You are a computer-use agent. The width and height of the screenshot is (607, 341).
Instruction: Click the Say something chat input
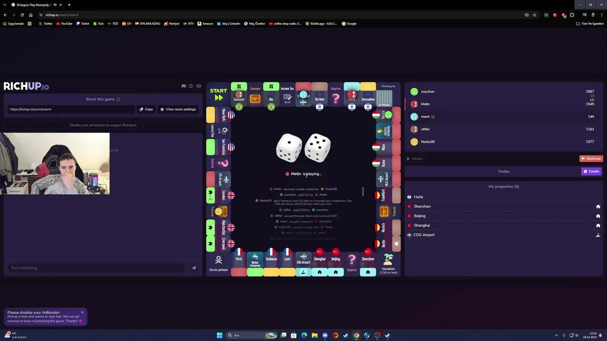[97, 268]
